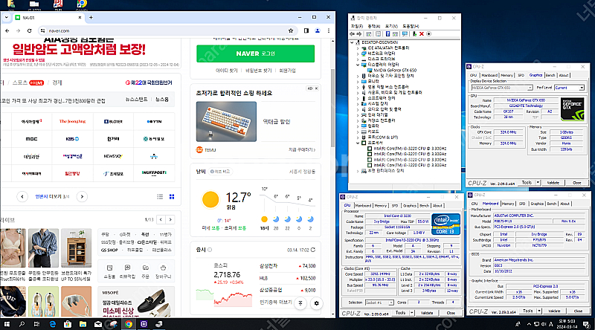
Task: Open File Explorer from taskbar
Action: [x=83, y=324]
